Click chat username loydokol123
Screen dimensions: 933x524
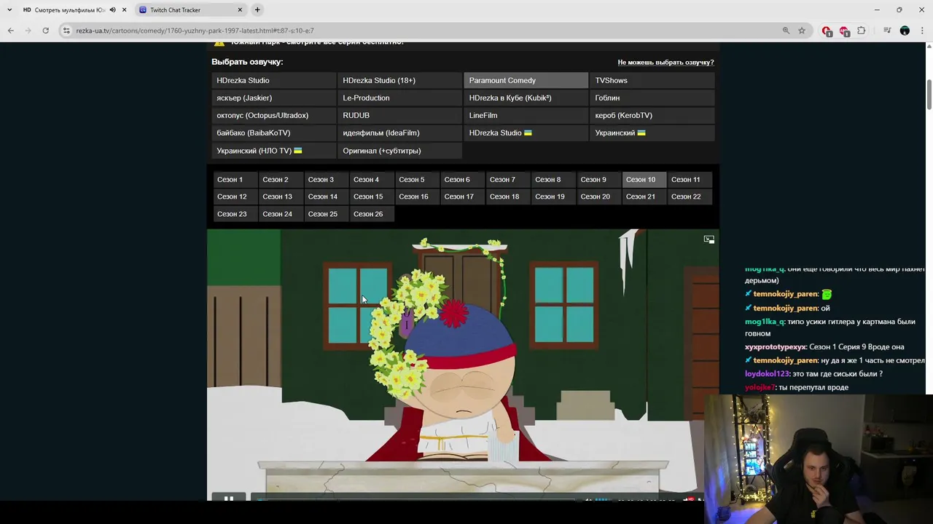(767, 374)
